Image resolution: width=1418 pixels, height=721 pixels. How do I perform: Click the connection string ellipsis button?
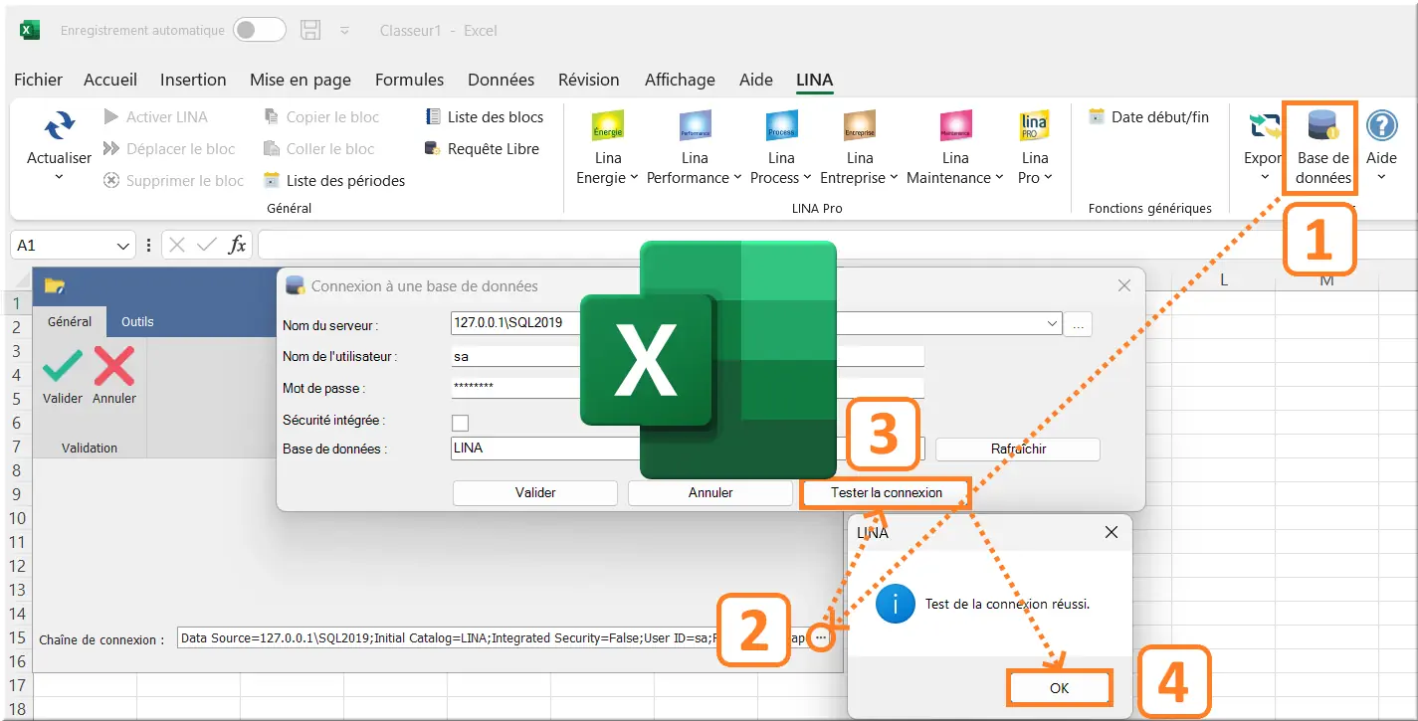(x=820, y=637)
